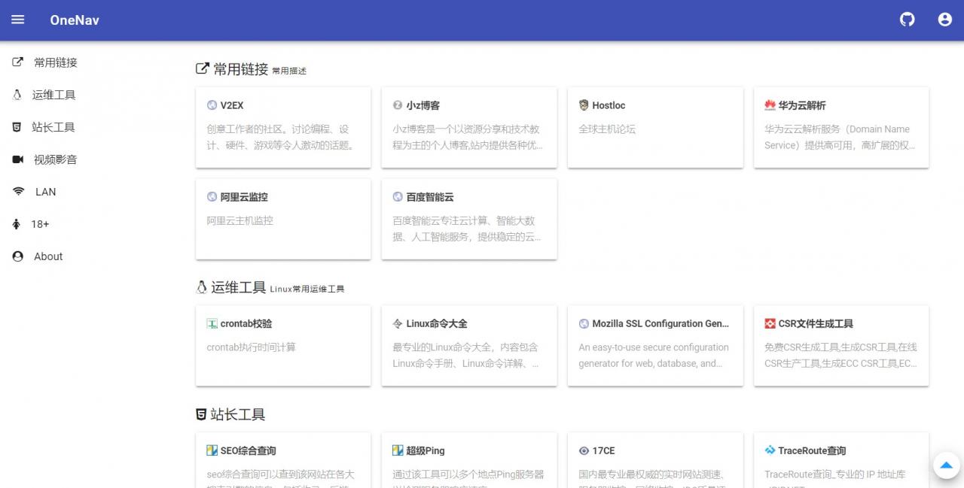Image resolution: width=964 pixels, height=488 pixels.
Task: Open the V2EX link card
Action: pos(283,127)
